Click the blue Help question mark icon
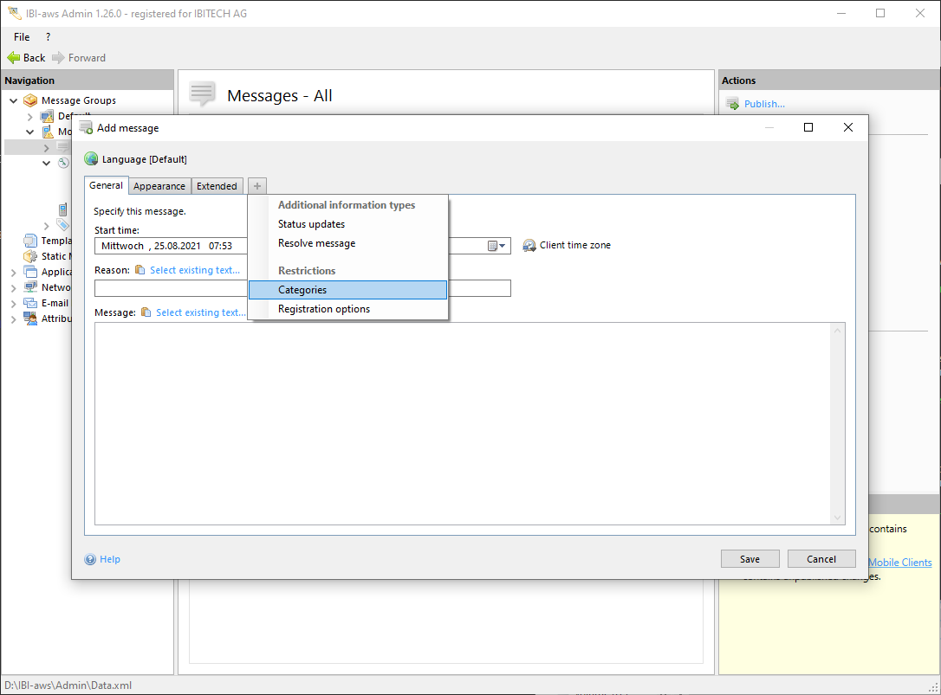 pos(90,559)
